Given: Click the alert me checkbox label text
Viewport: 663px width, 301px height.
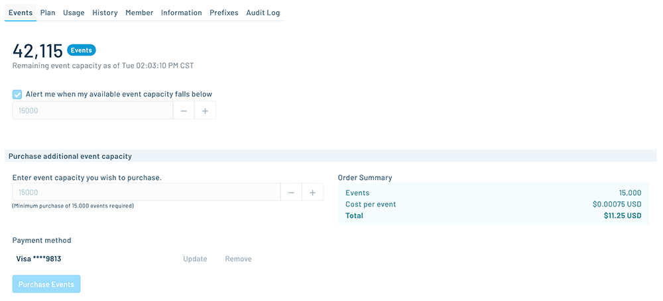Looking at the screenshot, I should coord(119,94).
